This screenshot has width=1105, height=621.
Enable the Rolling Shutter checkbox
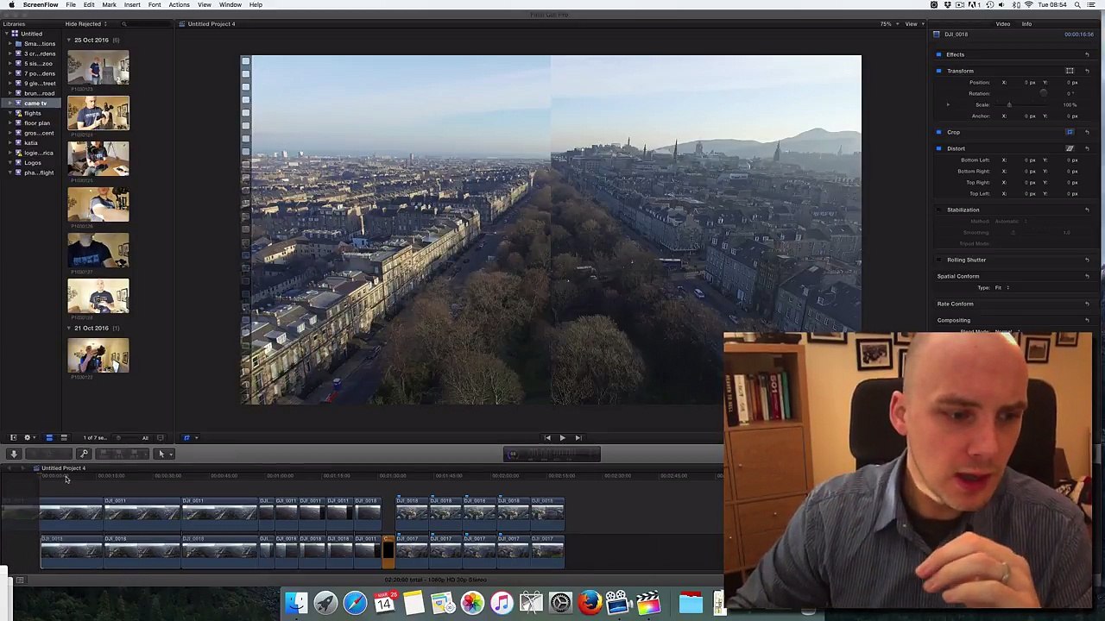(x=939, y=260)
